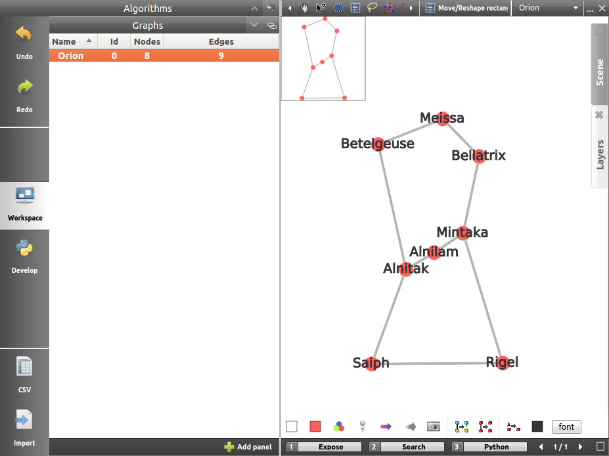Viewport: 609px width, 456px height.
Task: Click the font button
Action: tap(566, 426)
